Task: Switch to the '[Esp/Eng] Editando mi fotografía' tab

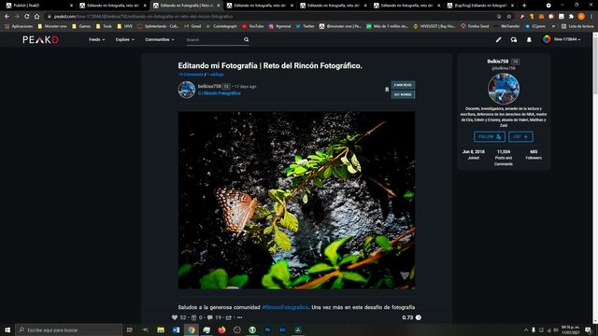Action: tap(481, 6)
